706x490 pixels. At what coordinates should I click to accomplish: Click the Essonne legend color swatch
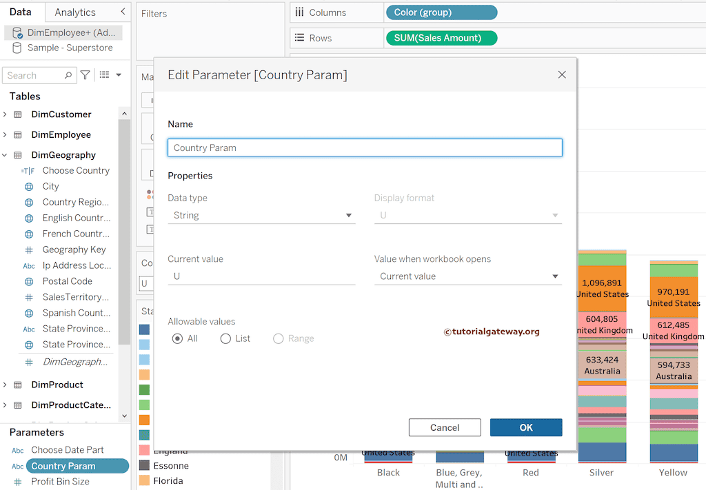tap(145, 465)
